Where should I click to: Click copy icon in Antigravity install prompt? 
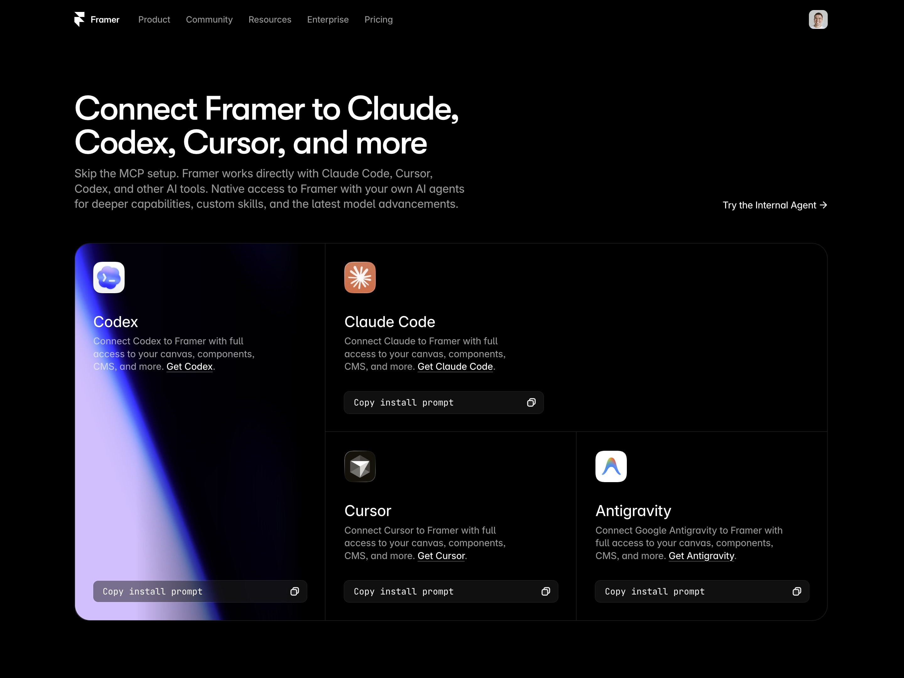797,591
